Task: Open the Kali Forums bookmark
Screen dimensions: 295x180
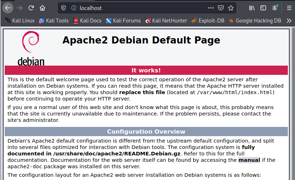Action: 123,21
